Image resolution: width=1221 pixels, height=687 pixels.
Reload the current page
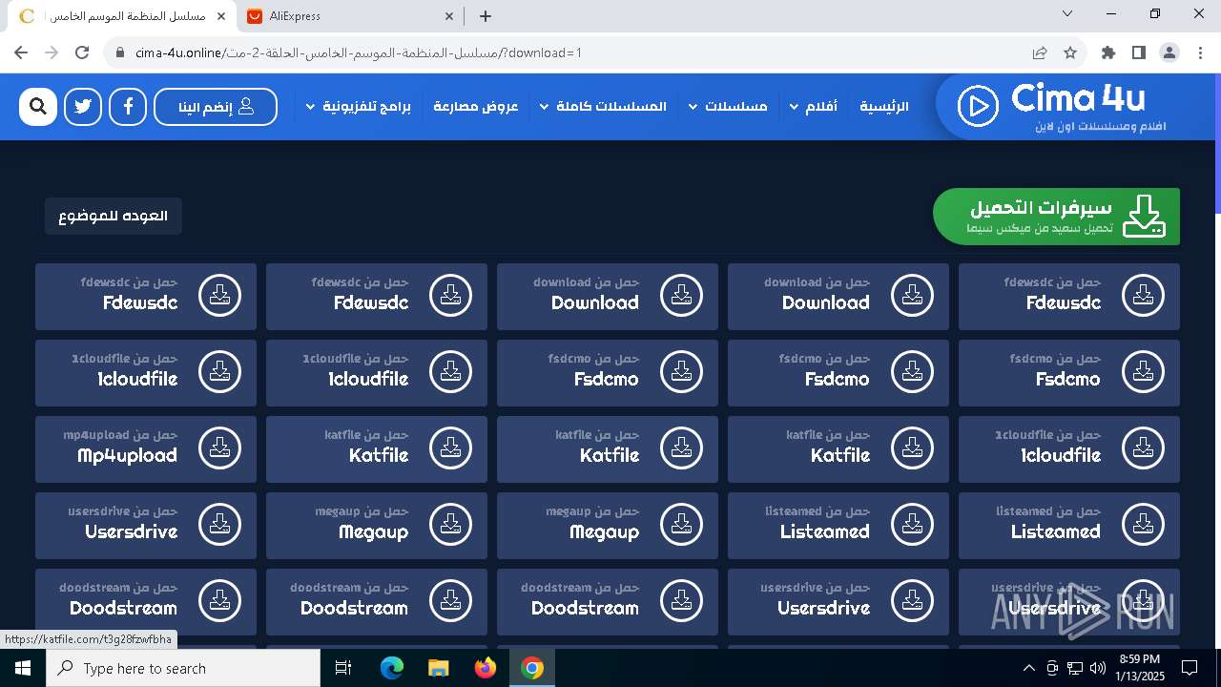click(x=82, y=52)
